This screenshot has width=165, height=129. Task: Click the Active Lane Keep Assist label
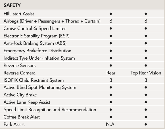27,102
